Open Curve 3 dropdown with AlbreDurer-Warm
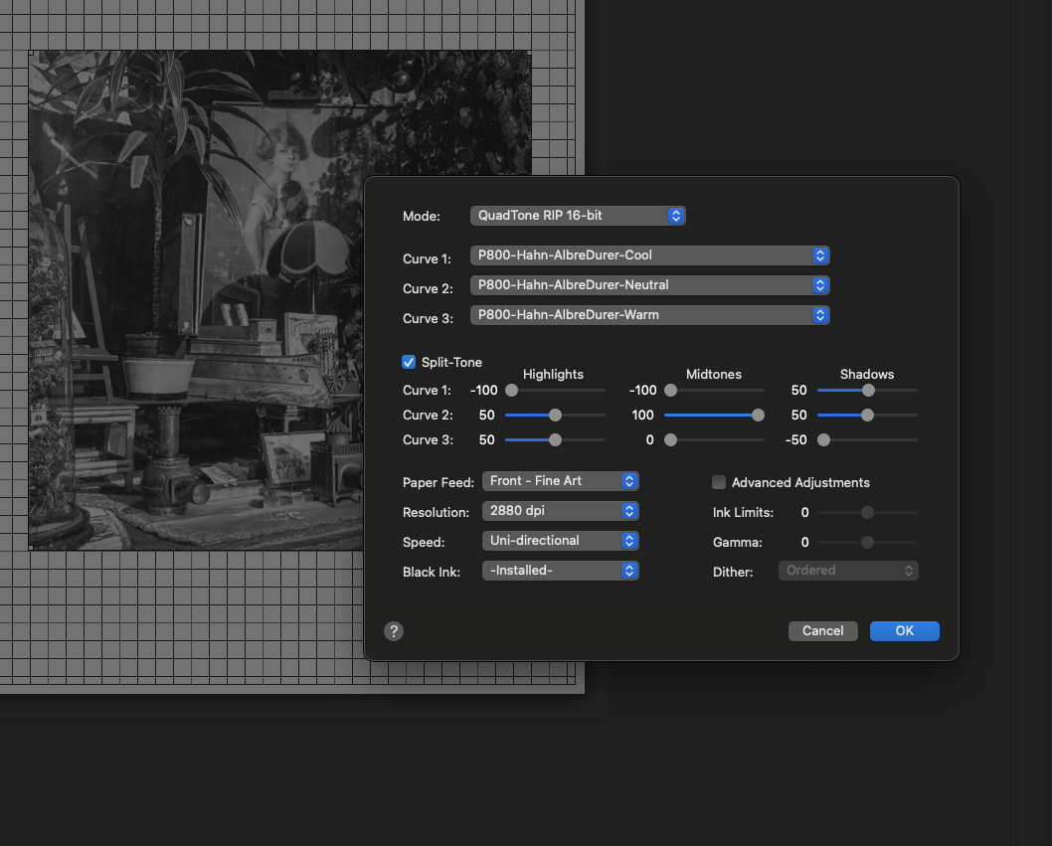This screenshot has height=846, width=1052. 649,315
